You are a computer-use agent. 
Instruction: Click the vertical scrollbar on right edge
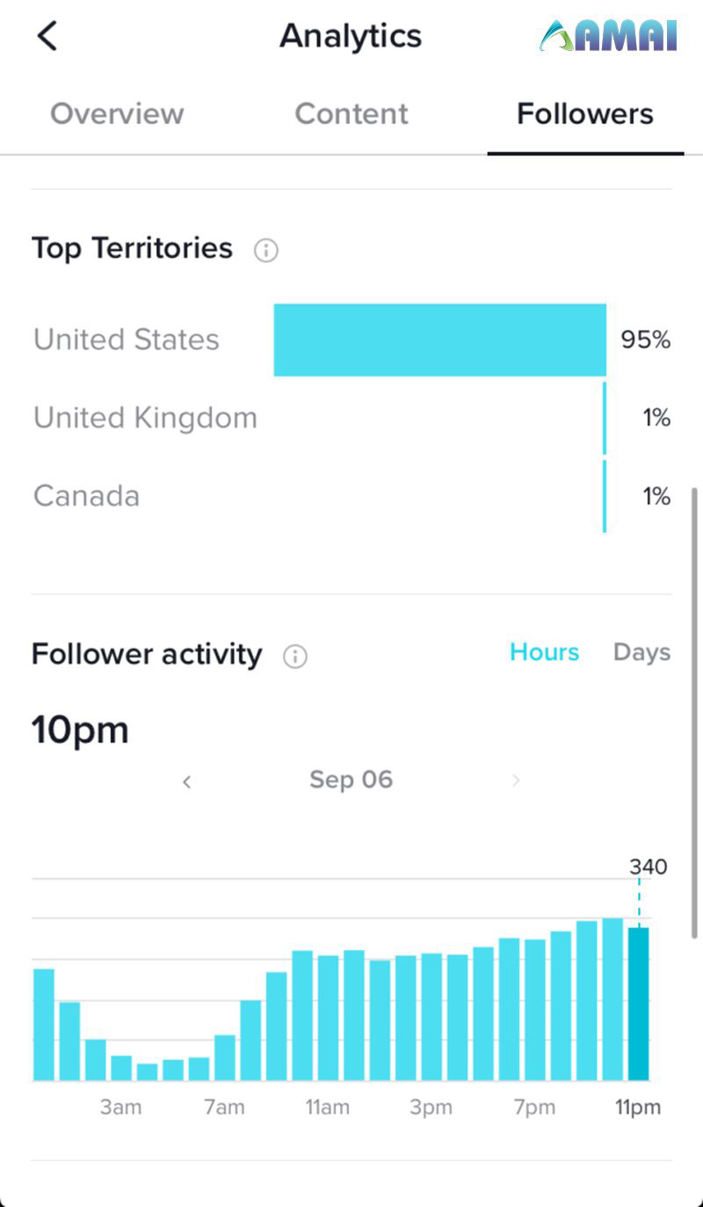pos(695,713)
